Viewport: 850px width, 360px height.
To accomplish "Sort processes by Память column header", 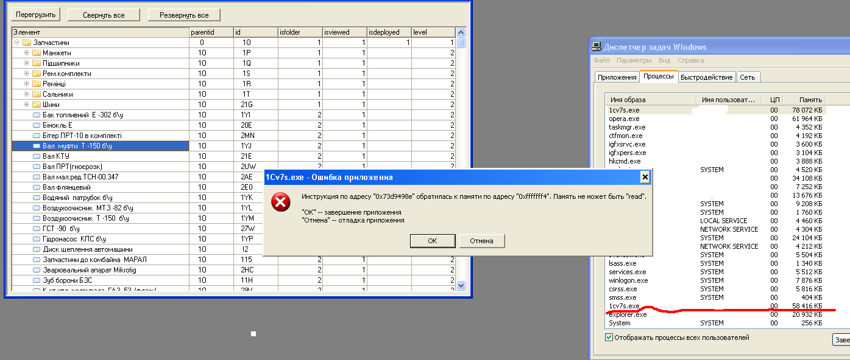I will (811, 100).
